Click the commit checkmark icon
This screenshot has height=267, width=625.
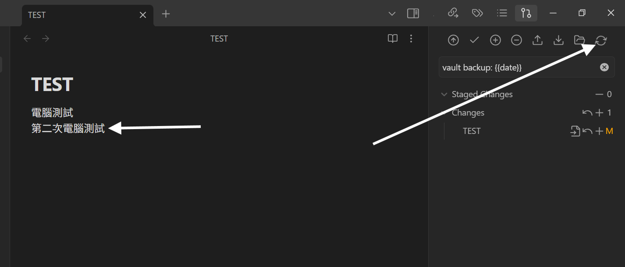point(474,40)
